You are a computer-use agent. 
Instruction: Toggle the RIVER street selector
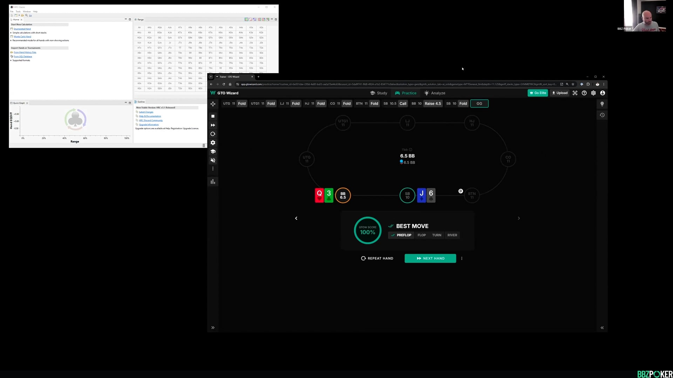point(452,235)
